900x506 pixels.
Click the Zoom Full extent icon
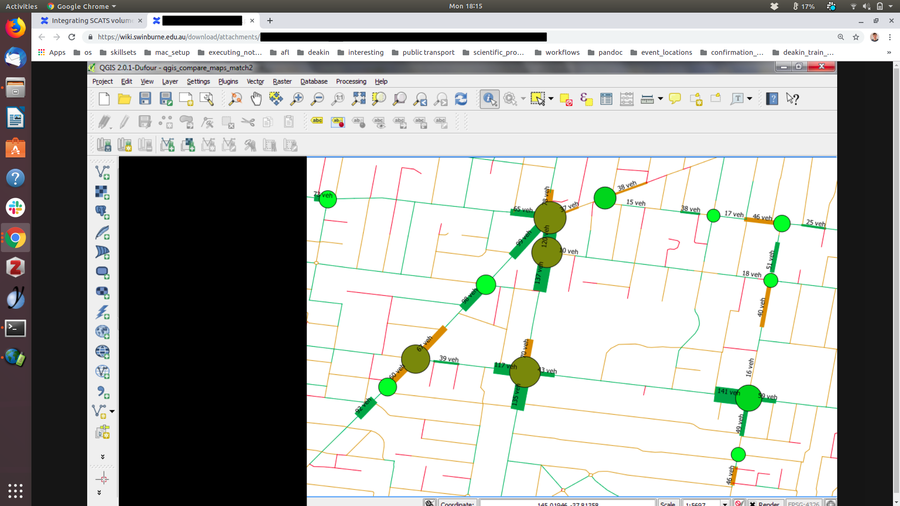359,99
